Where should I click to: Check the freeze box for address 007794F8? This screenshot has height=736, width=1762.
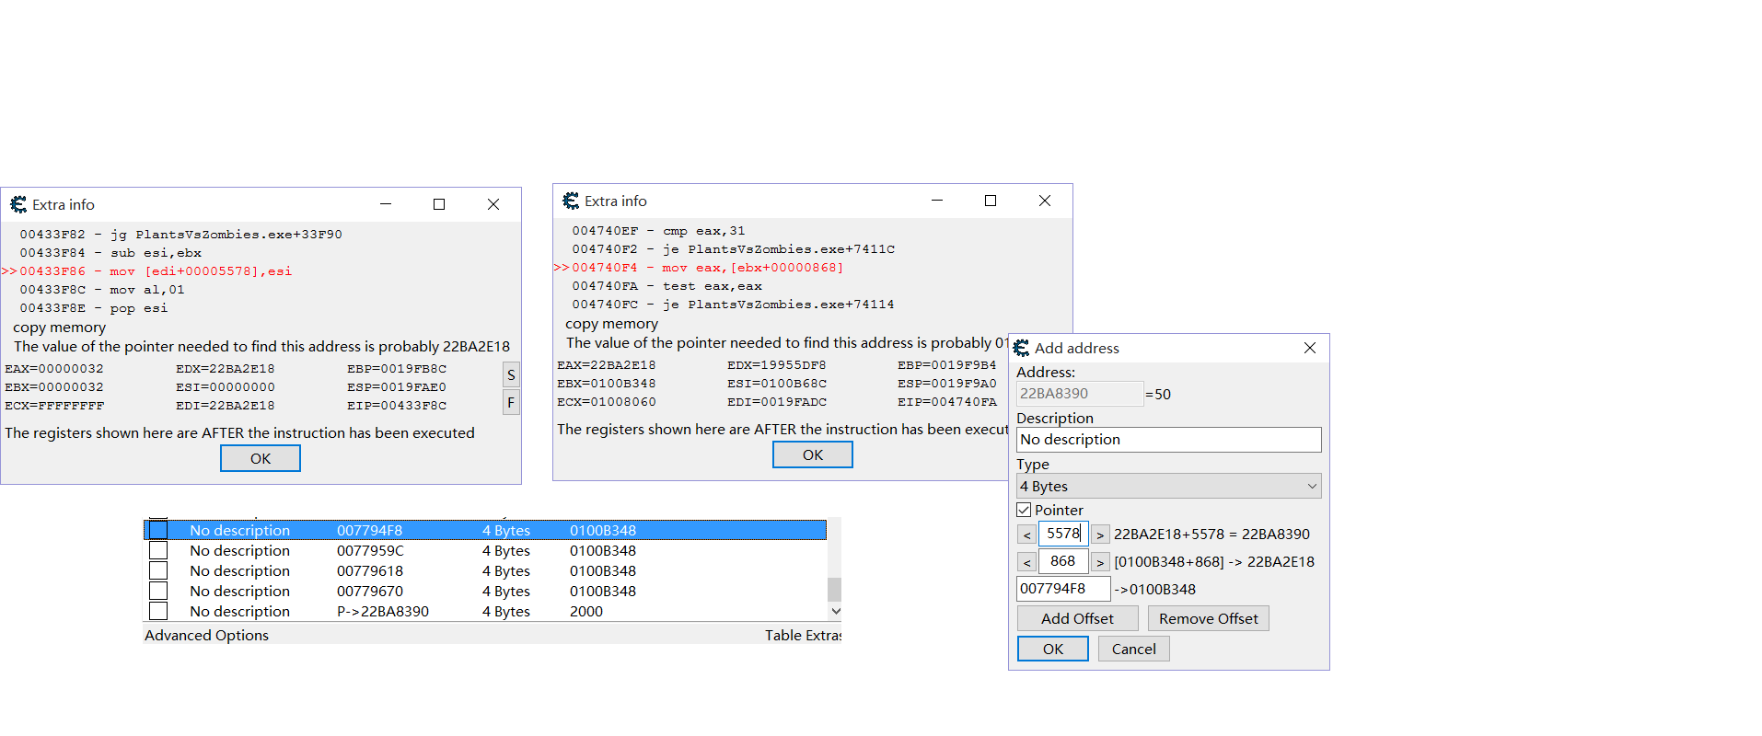tap(158, 530)
